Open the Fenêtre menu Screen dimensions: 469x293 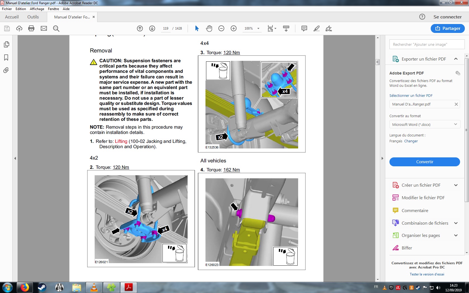tap(53, 9)
